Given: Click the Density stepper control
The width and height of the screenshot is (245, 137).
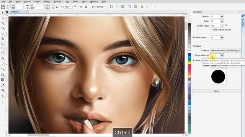Looking at the screenshot, I should (x=222, y=16).
